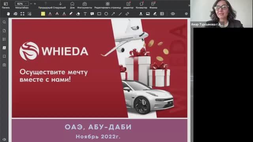This screenshot has width=253, height=142.
Task: Open the outline list panel
Action: tap(4, 39)
